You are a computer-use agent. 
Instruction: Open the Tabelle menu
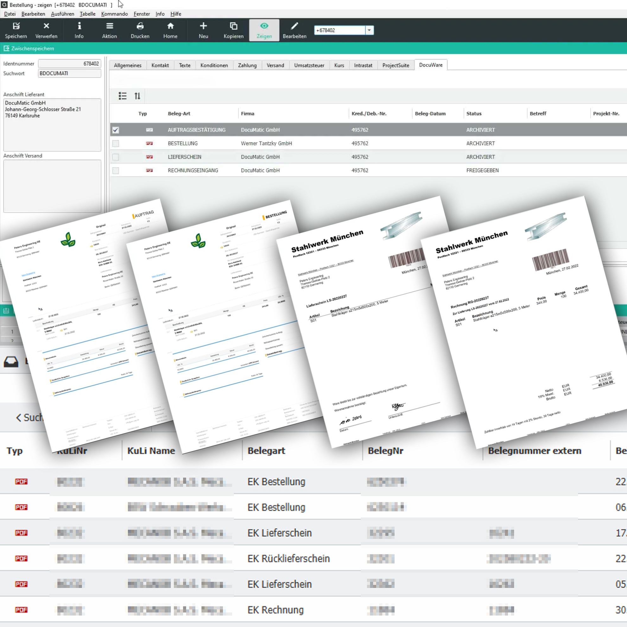pyautogui.click(x=87, y=14)
